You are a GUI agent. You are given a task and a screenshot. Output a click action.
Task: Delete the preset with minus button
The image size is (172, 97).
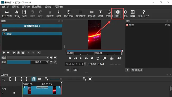pyautogui.click(x=55, y=58)
